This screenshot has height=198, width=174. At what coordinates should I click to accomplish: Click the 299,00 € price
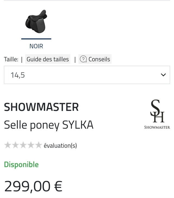pos(33,186)
